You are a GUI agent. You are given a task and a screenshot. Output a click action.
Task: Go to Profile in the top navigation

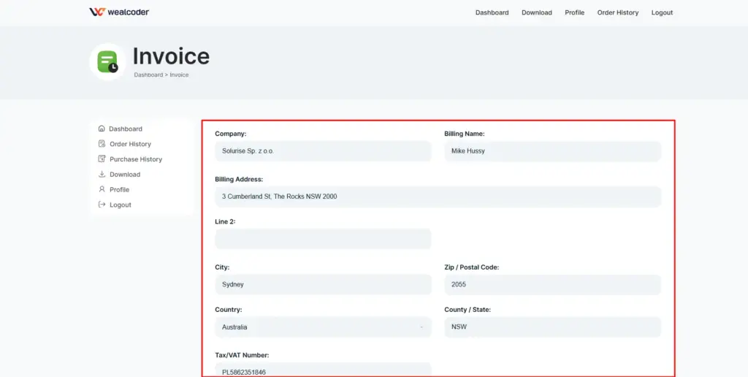pyautogui.click(x=574, y=12)
